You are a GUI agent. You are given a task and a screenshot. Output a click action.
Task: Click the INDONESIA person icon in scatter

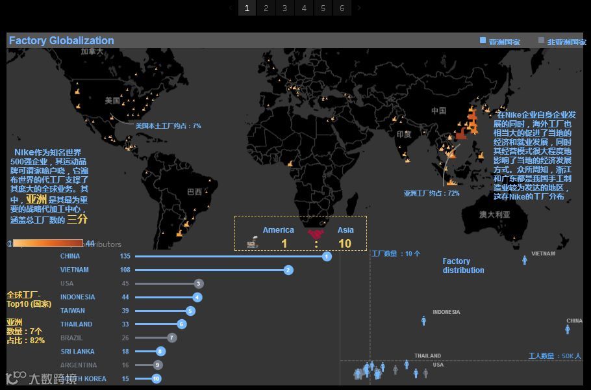click(423, 321)
